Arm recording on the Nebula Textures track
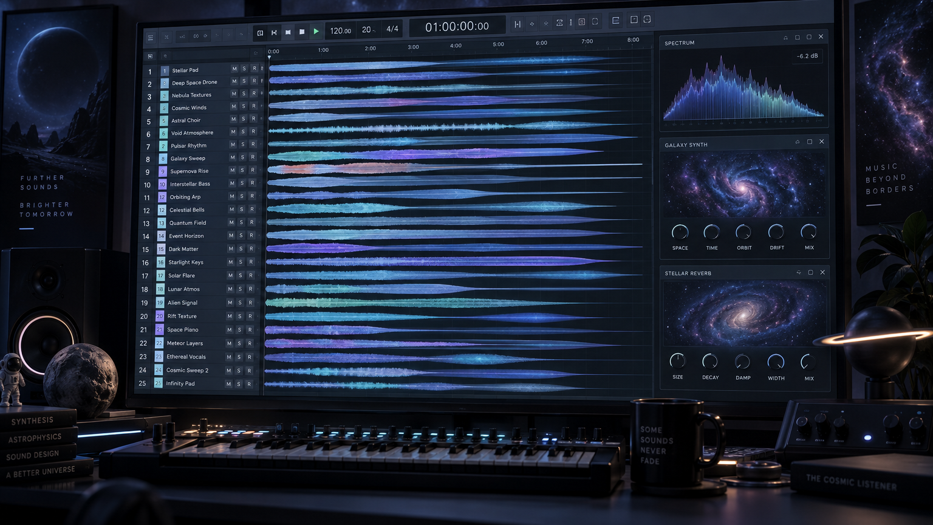This screenshot has width=933, height=525. tap(254, 94)
